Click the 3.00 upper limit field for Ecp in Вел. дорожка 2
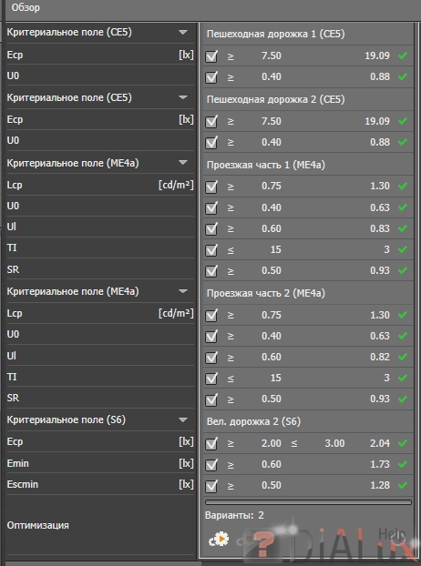Viewport: 421px width, 566px height. [x=334, y=443]
